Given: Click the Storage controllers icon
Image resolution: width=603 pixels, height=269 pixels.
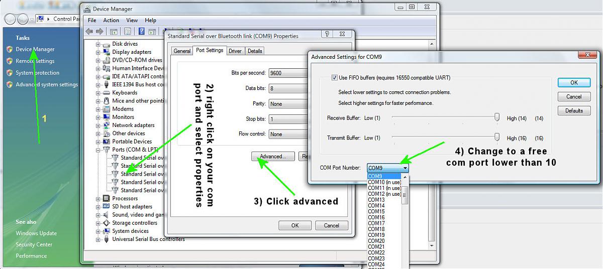Looking at the screenshot, I should tap(107, 223).
